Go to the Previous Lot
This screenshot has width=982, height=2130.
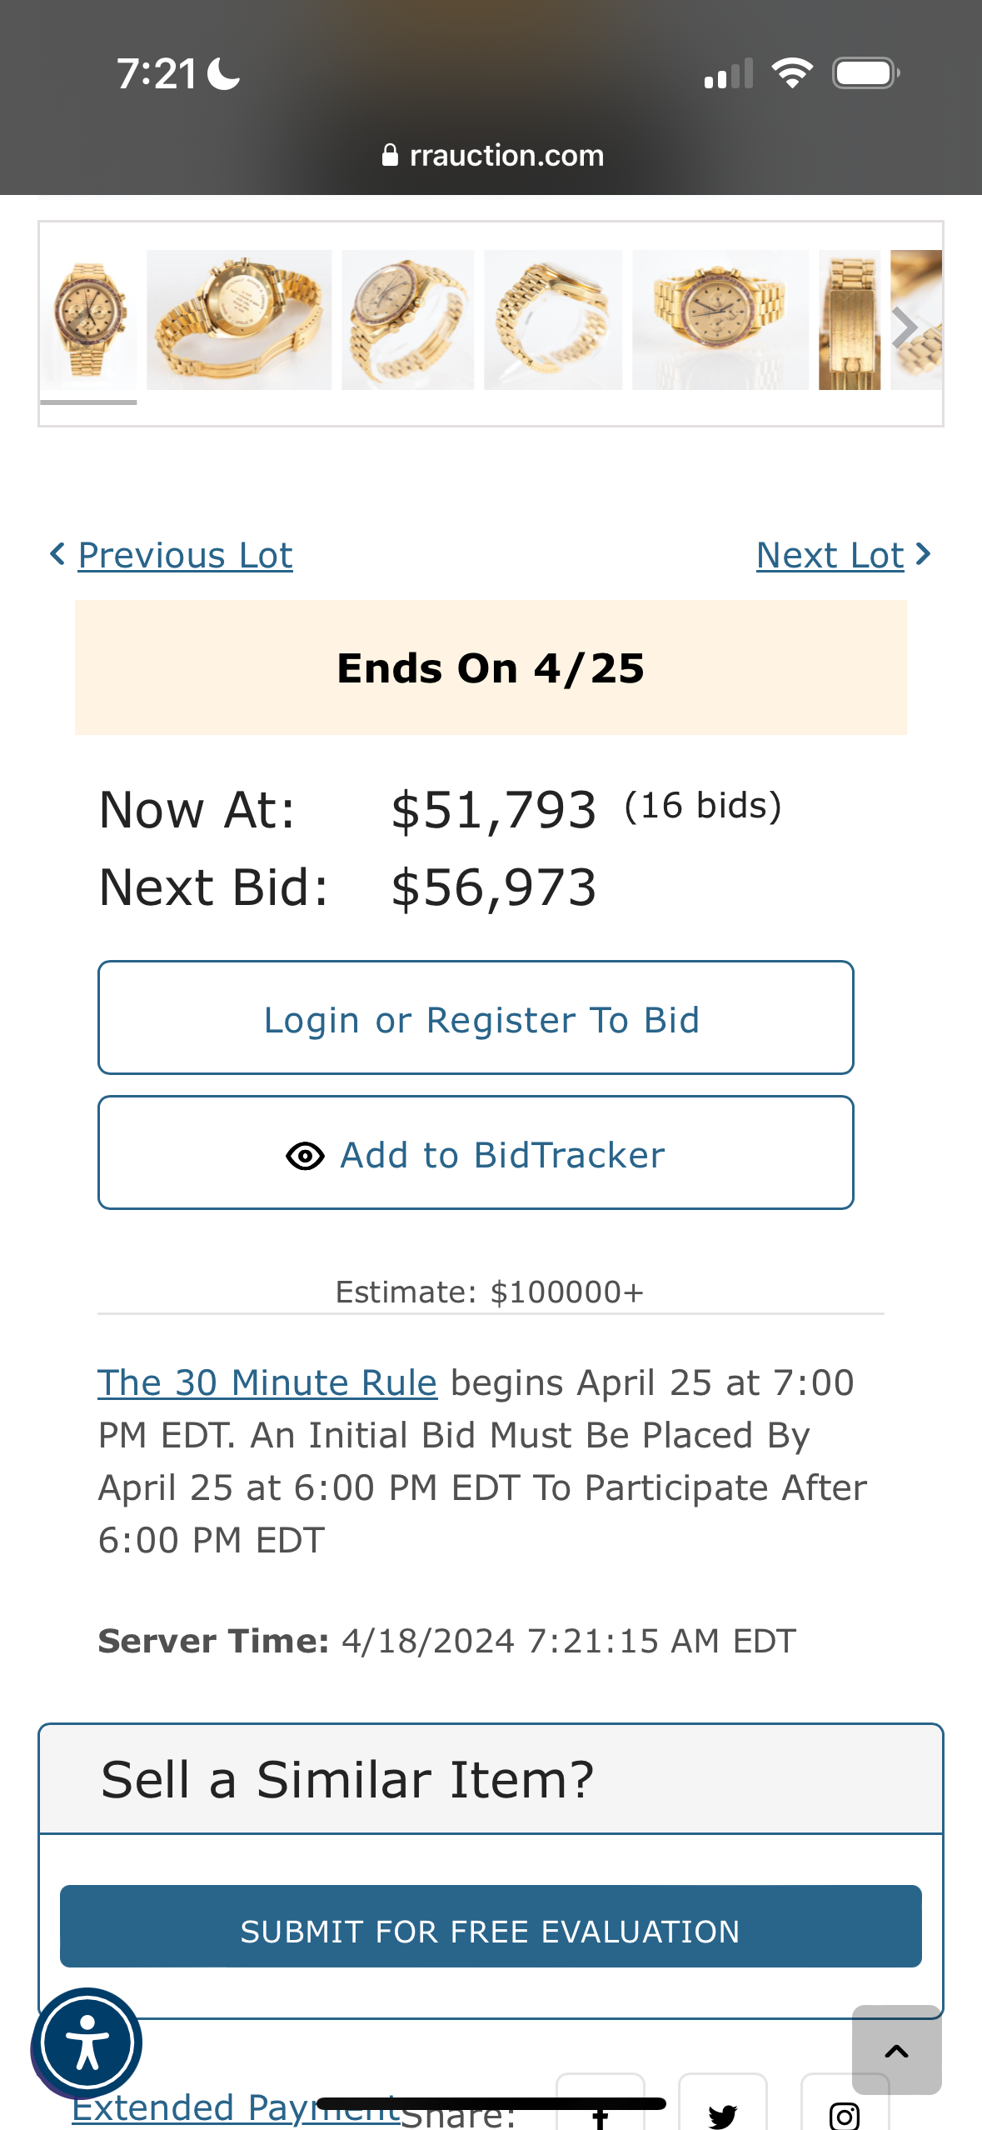tap(185, 555)
